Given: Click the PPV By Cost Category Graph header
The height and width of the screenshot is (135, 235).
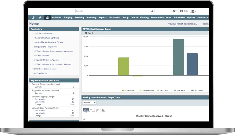Looking at the screenshot, I should (x=145, y=29).
